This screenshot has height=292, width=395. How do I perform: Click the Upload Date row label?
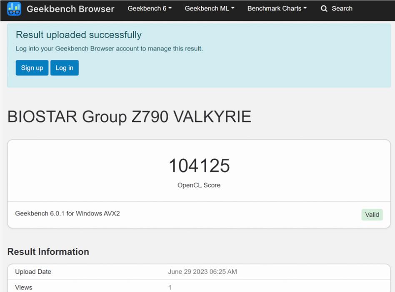33,272
